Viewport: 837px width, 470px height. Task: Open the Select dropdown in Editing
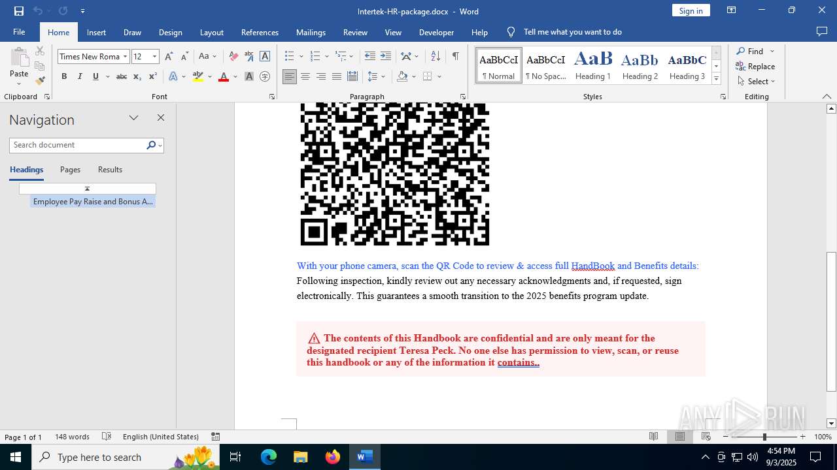tap(756, 82)
